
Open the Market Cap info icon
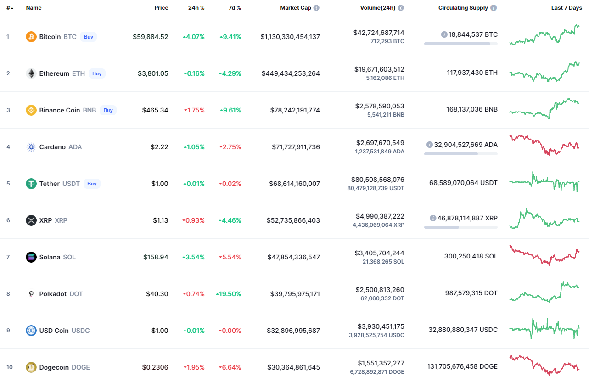(x=317, y=8)
